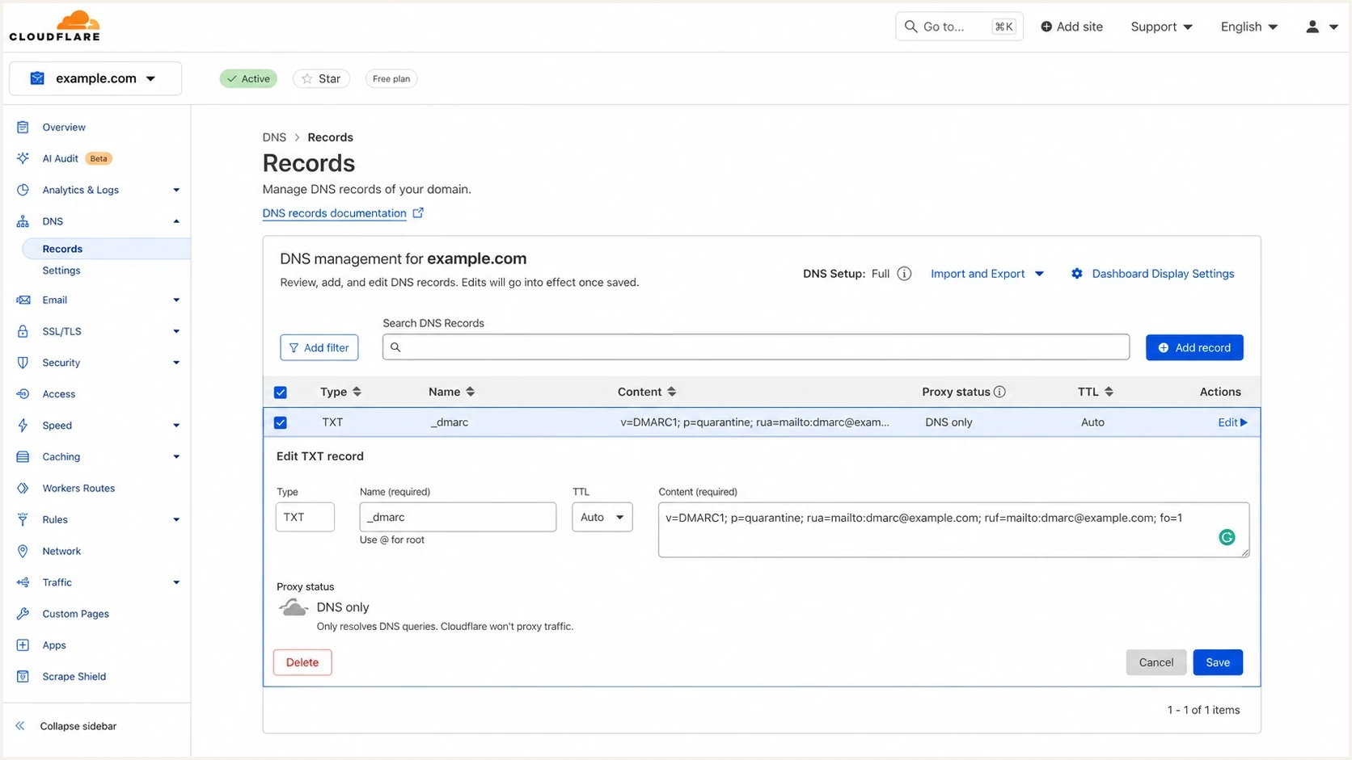Click the DNS only cloud icon
The height and width of the screenshot is (760, 1352).
294,607
